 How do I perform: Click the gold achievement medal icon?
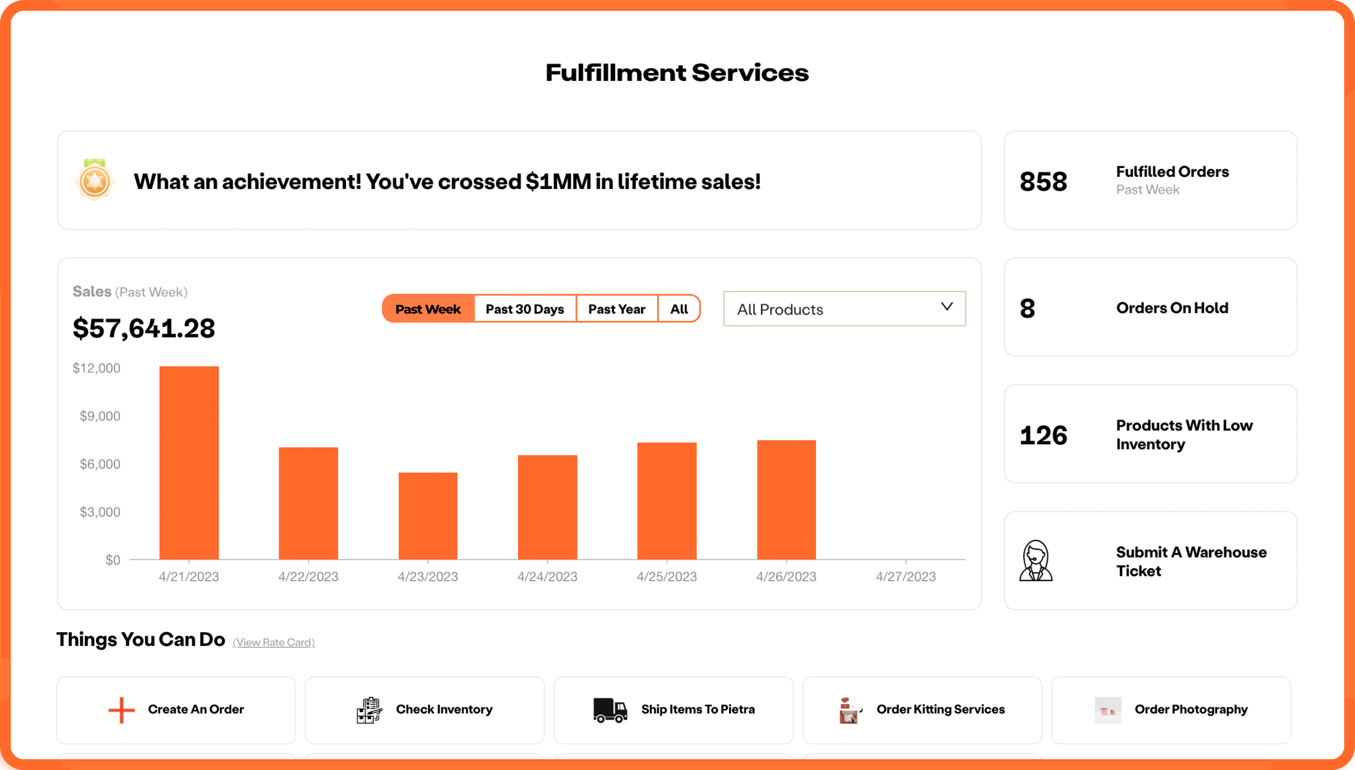coord(95,180)
